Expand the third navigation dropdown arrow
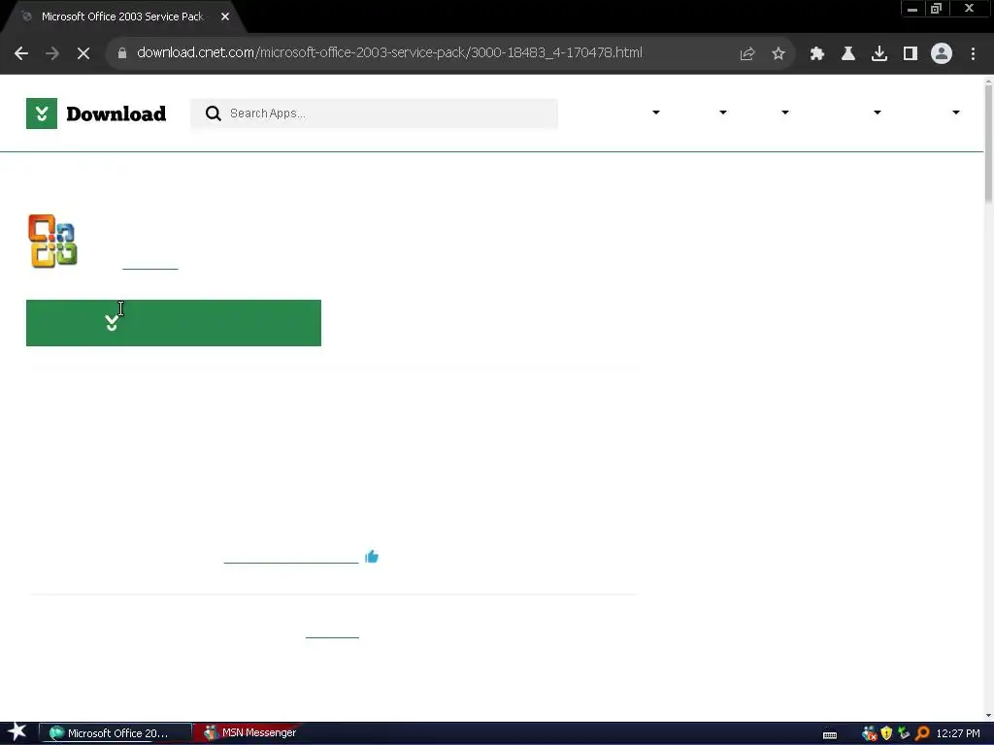This screenshot has height=745, width=994. pos(784,113)
